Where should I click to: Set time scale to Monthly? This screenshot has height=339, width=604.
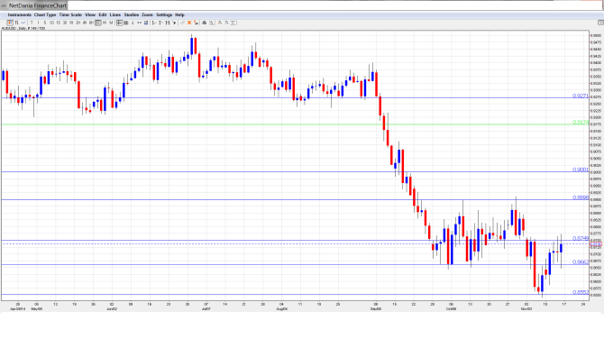[111, 23]
